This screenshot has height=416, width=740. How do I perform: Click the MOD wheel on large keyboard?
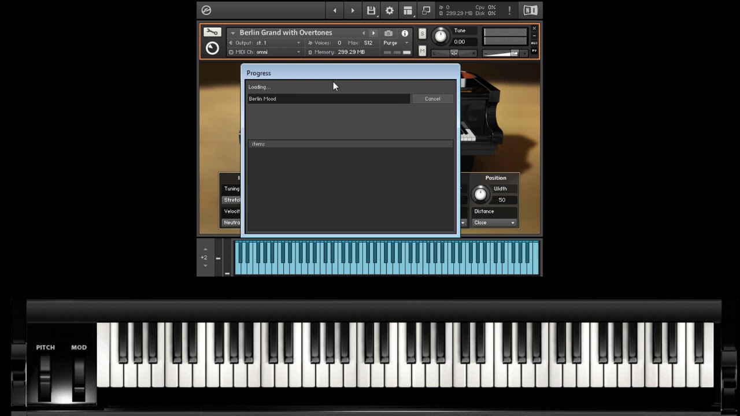(x=79, y=379)
